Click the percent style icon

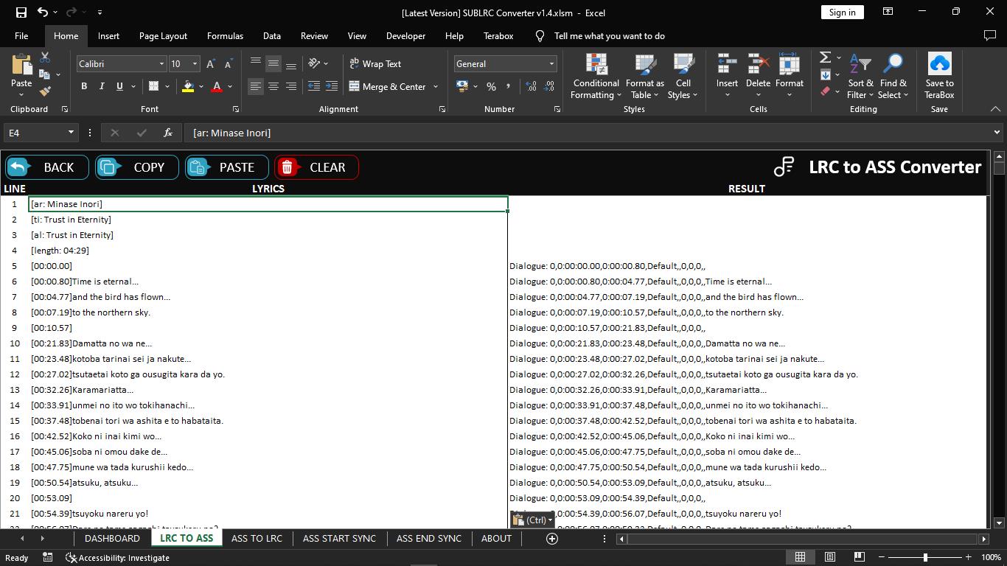pos(491,86)
